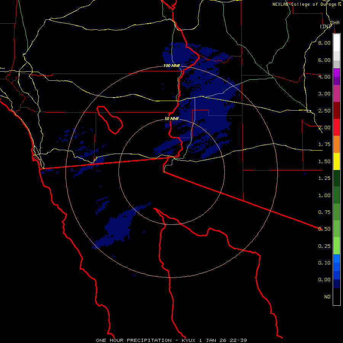
Task: Click the dark maroon legend swatch
Action: 337,110
